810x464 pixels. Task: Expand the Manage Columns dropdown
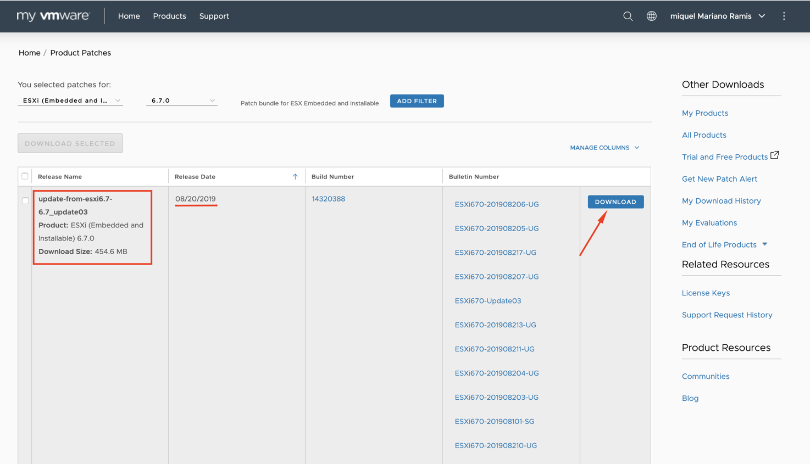pos(604,148)
